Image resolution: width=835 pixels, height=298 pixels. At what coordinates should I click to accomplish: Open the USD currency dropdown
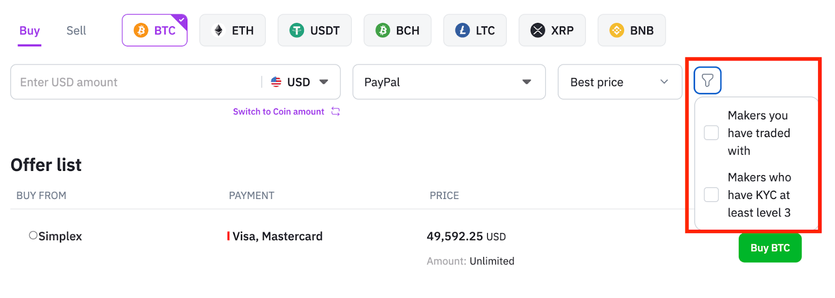pyautogui.click(x=300, y=82)
